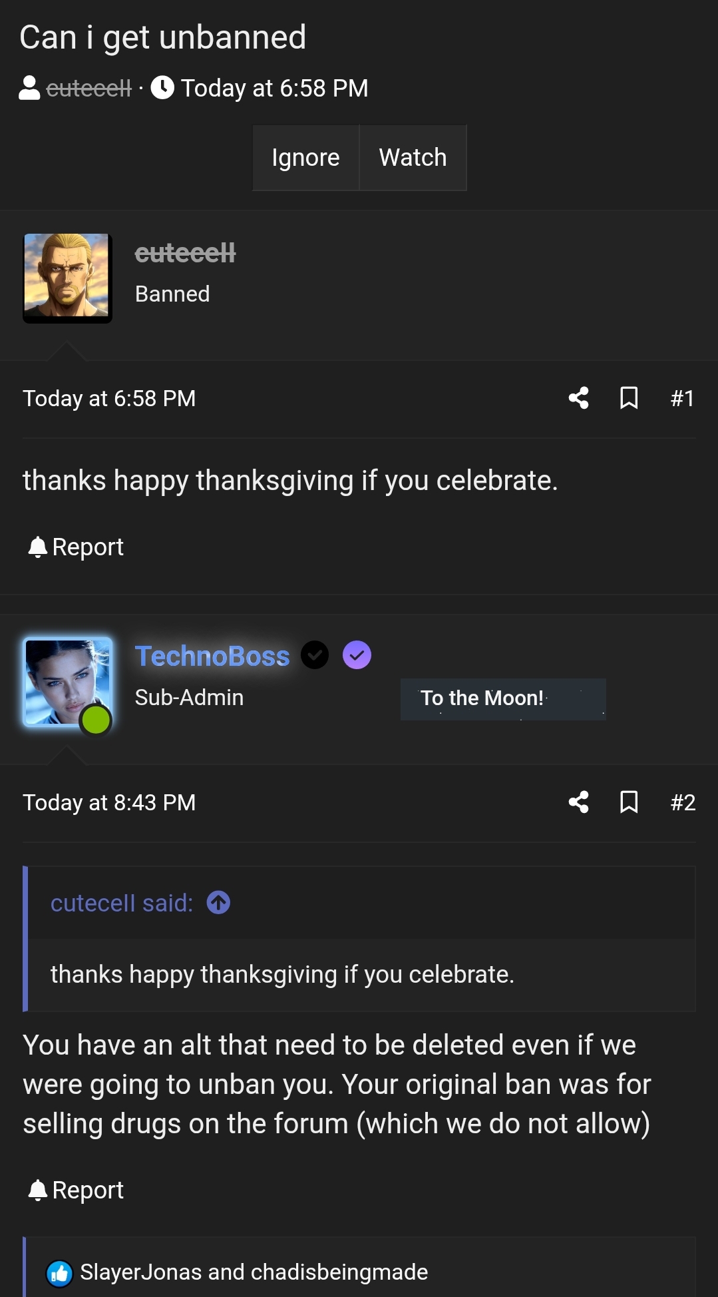Jump to post #1 using its permalink

(681, 398)
